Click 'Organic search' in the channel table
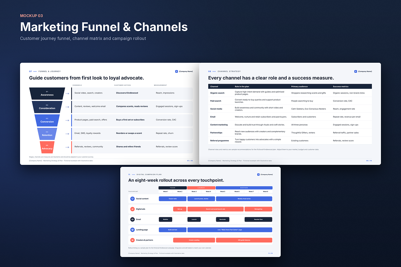The image size is (401, 267). (217, 93)
